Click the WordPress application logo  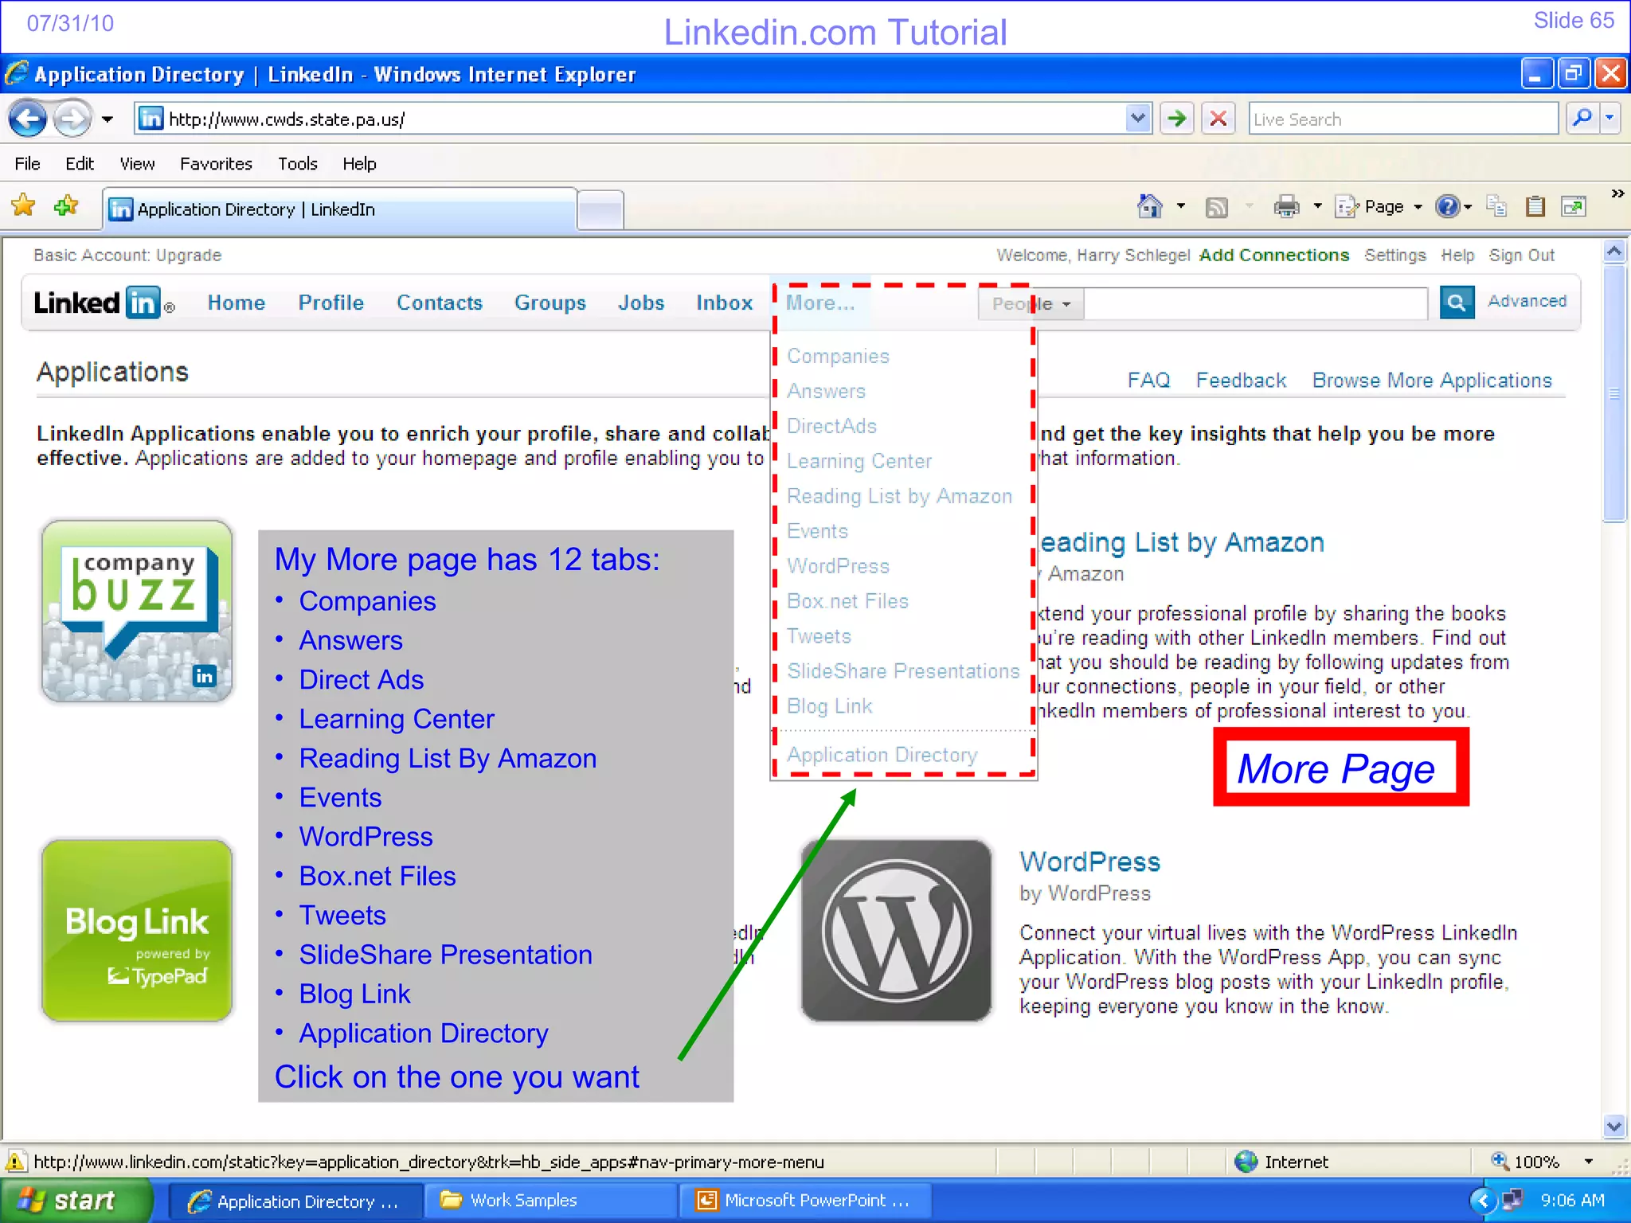click(x=896, y=930)
